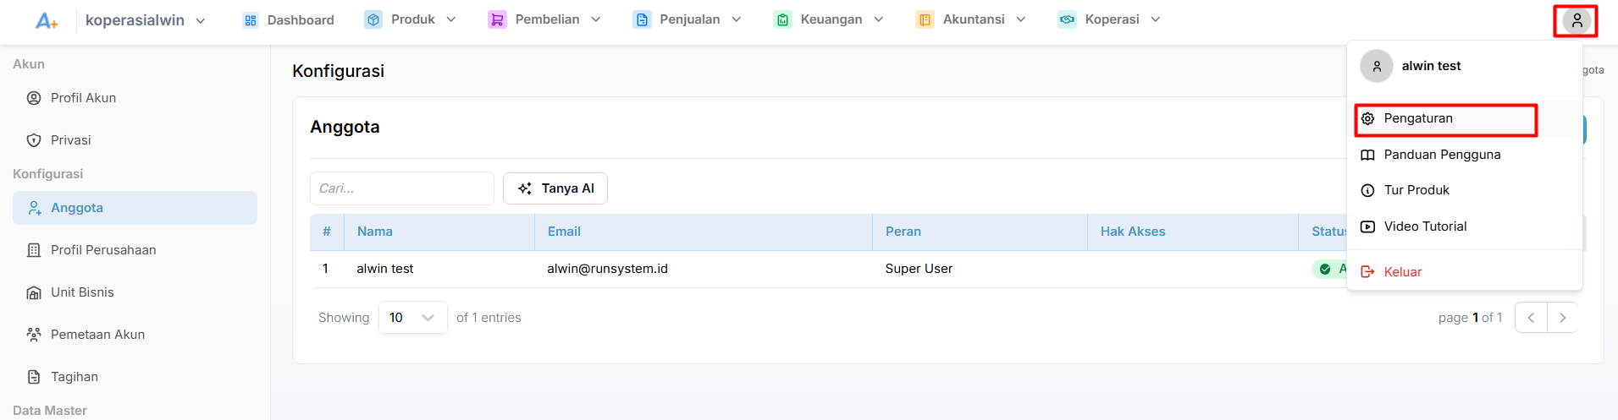Click the Pemetaan Akun people icon
1618x420 pixels.
(34, 335)
